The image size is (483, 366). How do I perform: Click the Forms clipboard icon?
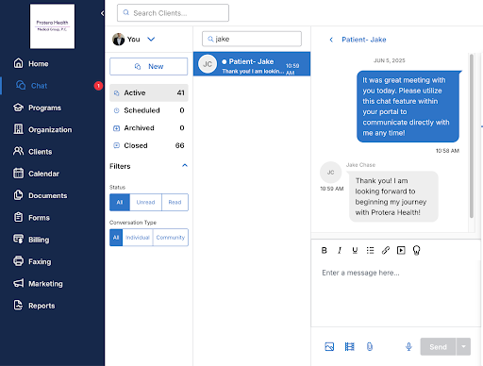click(18, 217)
